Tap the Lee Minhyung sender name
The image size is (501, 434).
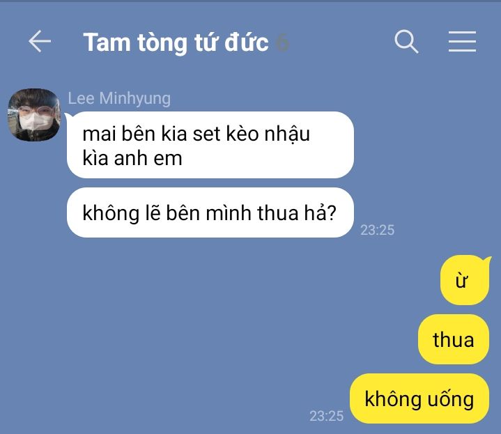[x=119, y=98]
